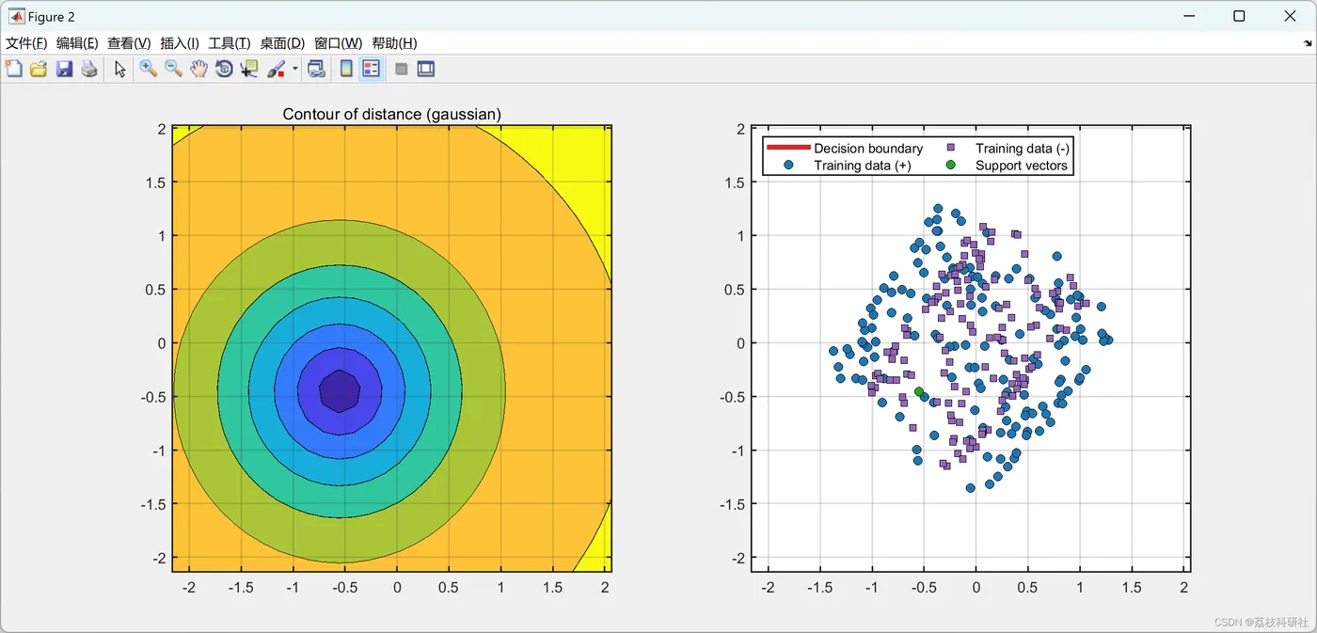This screenshot has width=1317, height=633.
Task: Open the 文件(F) menu
Action: point(26,43)
